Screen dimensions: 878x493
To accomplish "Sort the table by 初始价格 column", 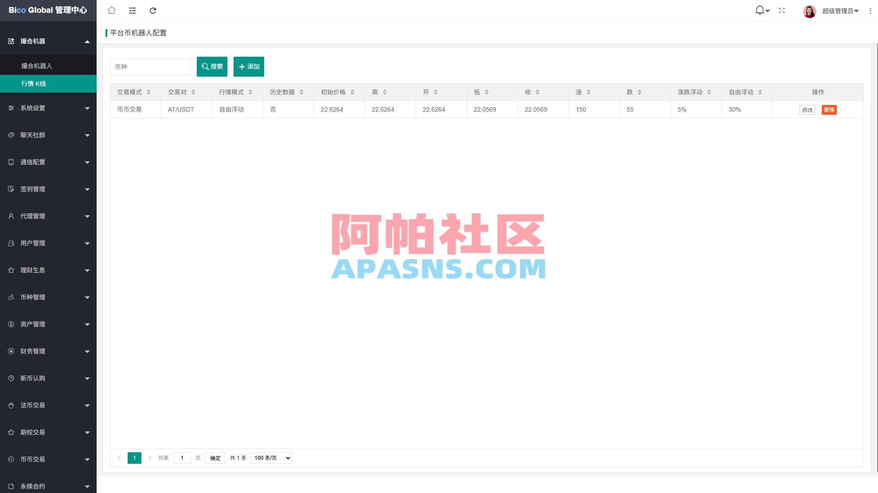I will 352,92.
